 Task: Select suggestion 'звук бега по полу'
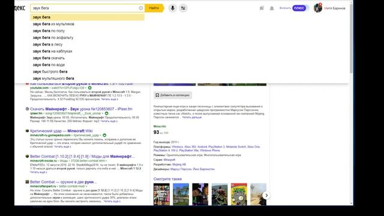click(x=87, y=31)
